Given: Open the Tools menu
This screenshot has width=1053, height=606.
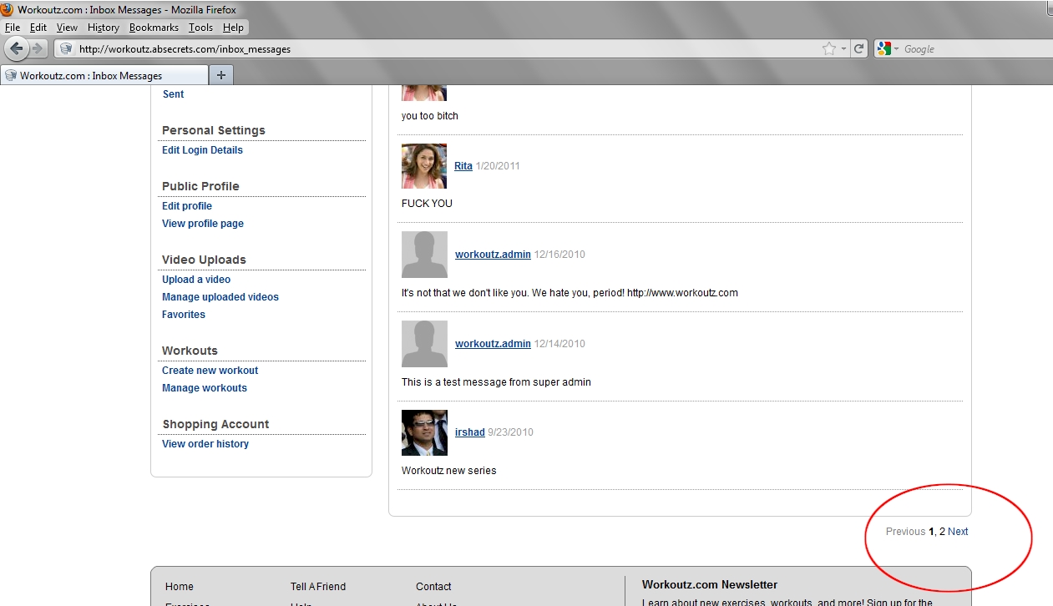Looking at the screenshot, I should pyautogui.click(x=200, y=28).
